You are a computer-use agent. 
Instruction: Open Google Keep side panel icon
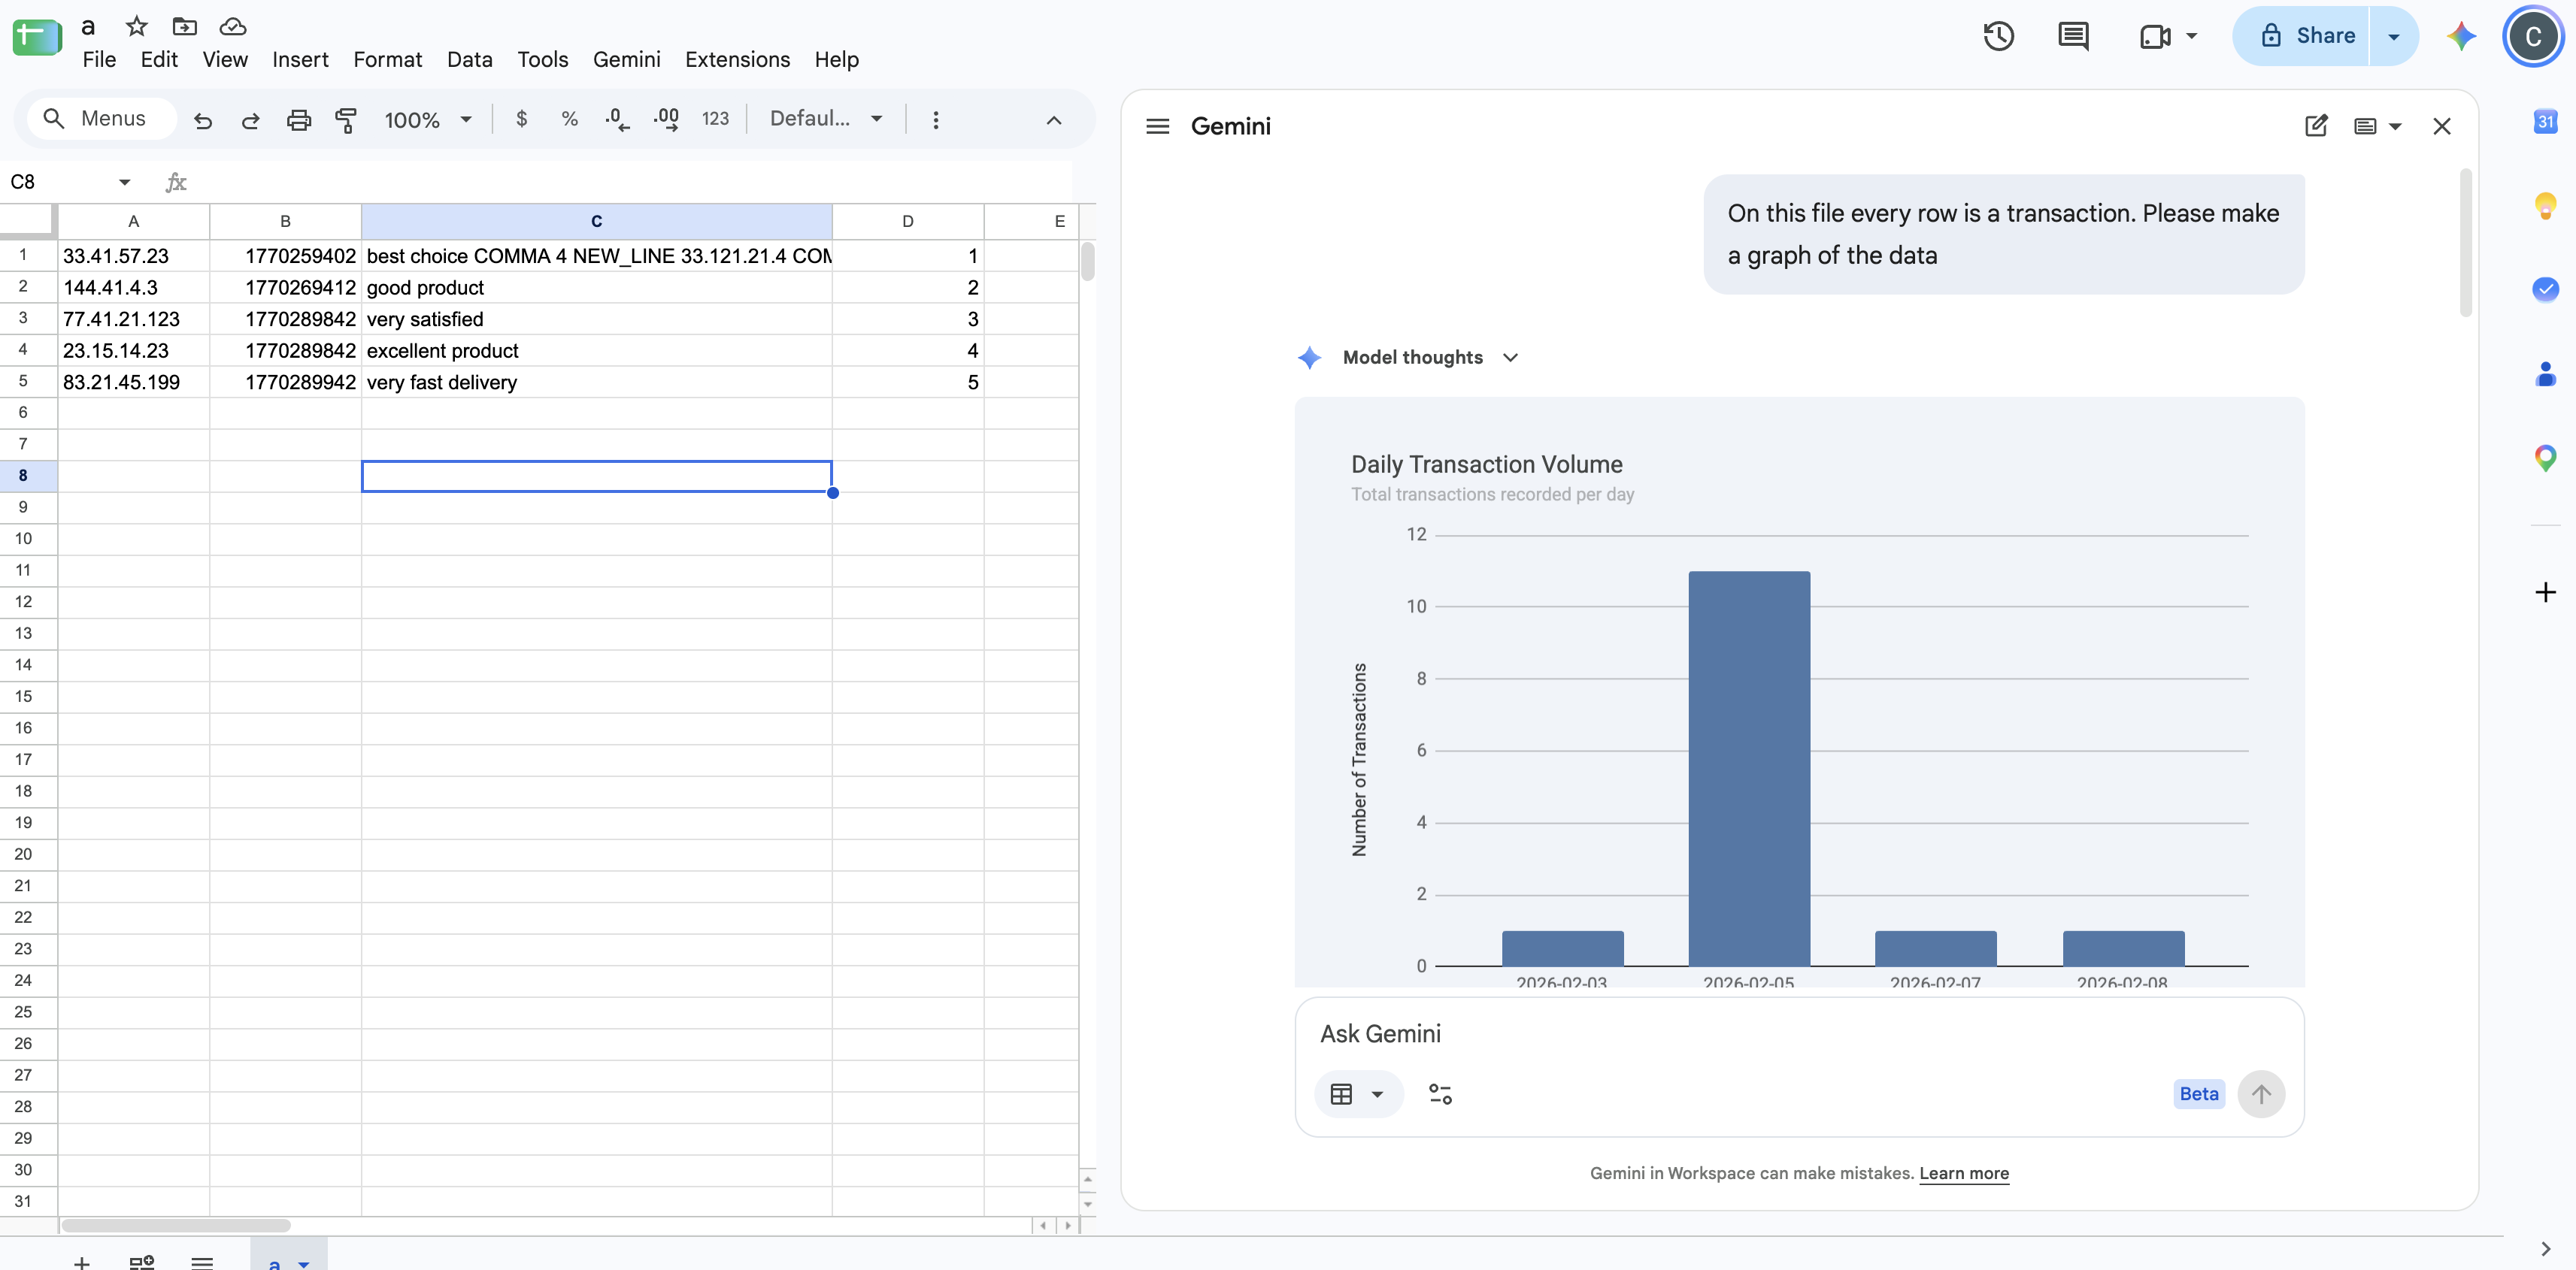[x=2545, y=206]
